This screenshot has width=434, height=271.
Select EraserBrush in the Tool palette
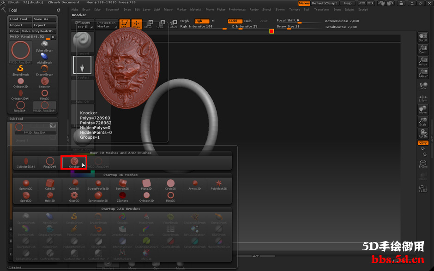pos(45,71)
